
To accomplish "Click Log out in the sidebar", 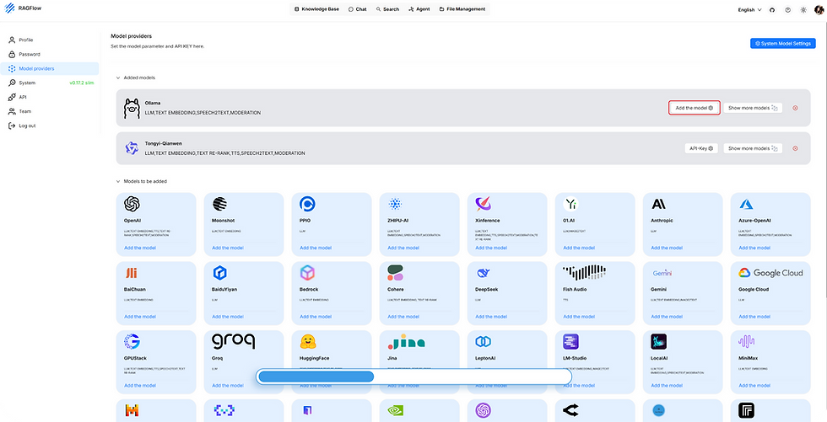I will (50, 126).
